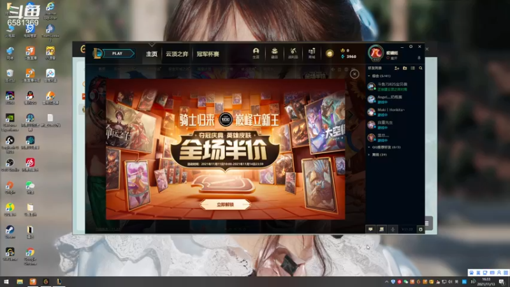Screen dimensions: 510x287
Task: Open the Recycle Bin desktop icon
Action: pos(10,75)
